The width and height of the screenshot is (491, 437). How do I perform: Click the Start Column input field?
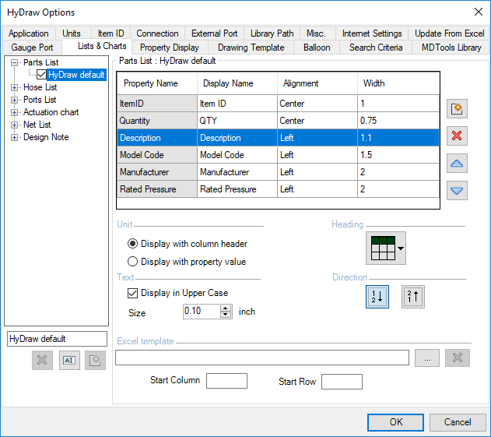[x=226, y=381]
